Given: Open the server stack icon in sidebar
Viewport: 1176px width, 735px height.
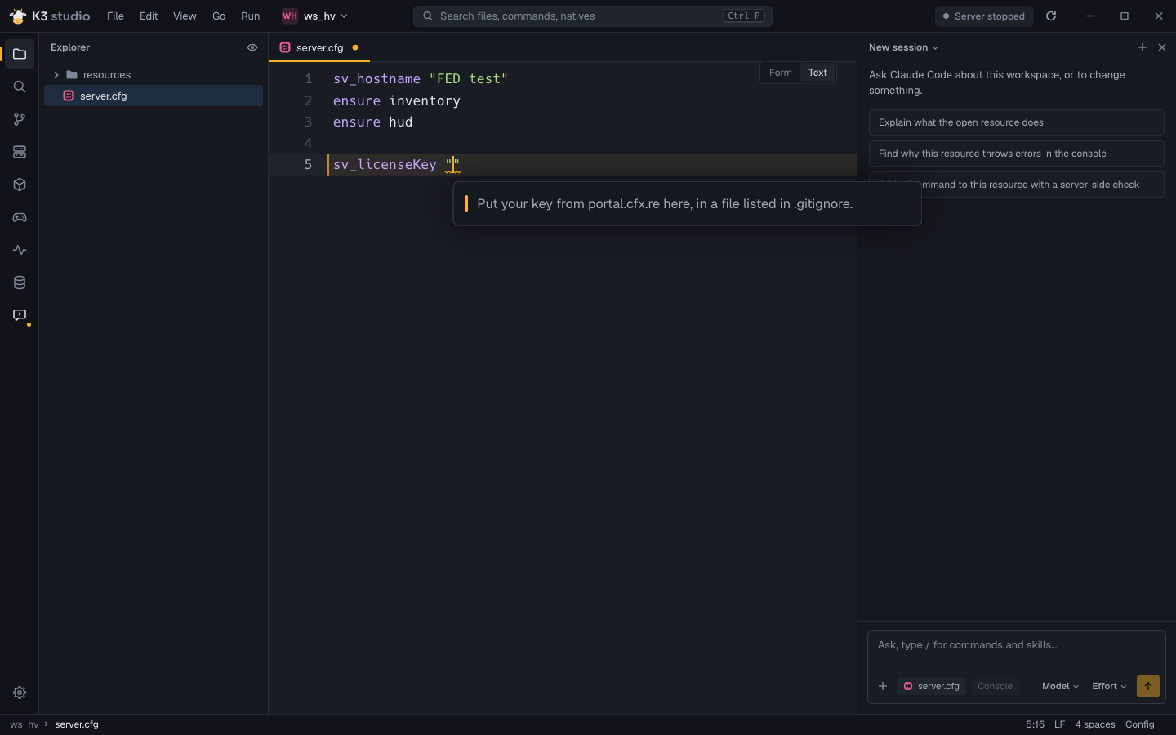Looking at the screenshot, I should [20, 152].
